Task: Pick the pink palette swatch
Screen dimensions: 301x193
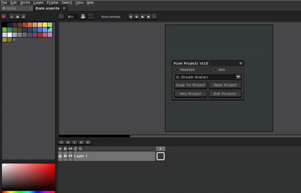Action: click(50, 35)
